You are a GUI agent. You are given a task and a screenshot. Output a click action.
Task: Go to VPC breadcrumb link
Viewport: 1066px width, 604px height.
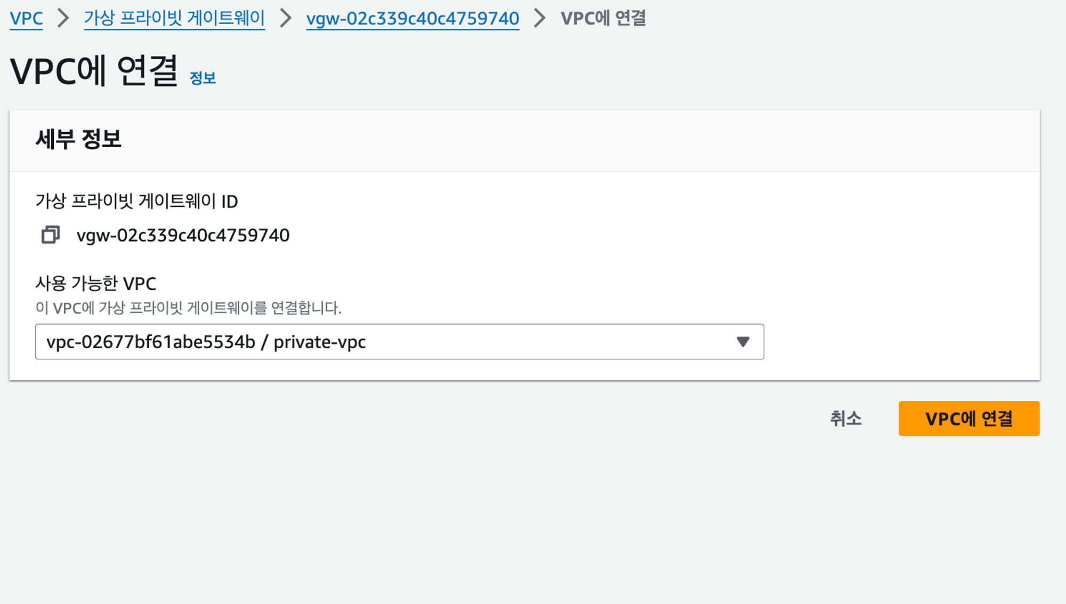[x=26, y=18]
